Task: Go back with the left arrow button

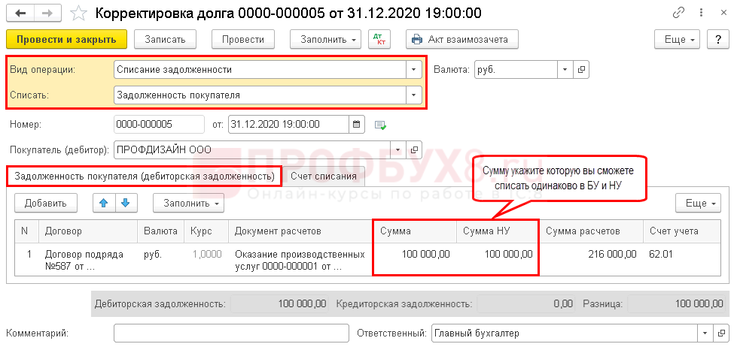Action: point(22,13)
